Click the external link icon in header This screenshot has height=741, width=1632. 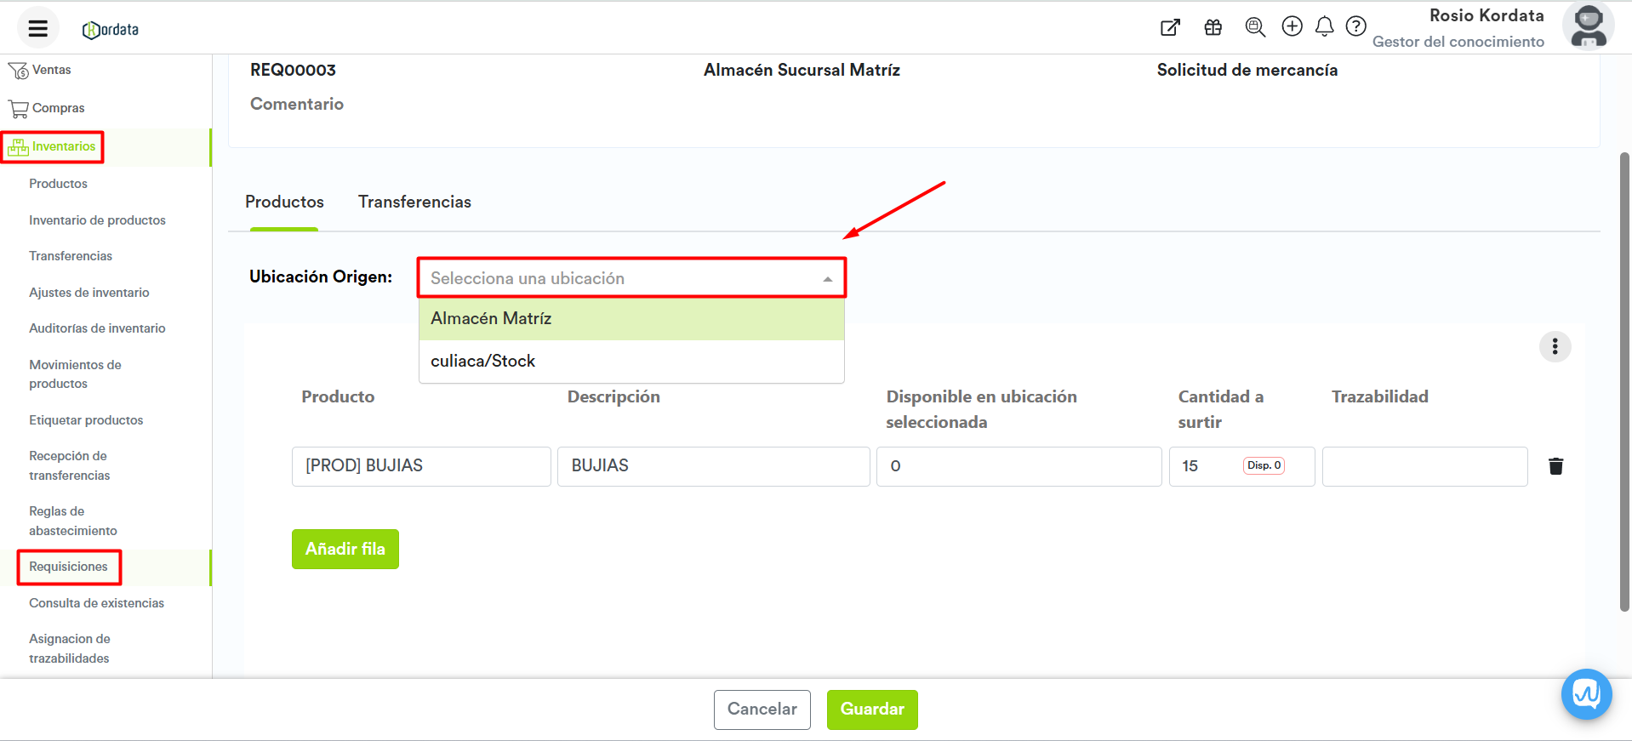[x=1170, y=27]
